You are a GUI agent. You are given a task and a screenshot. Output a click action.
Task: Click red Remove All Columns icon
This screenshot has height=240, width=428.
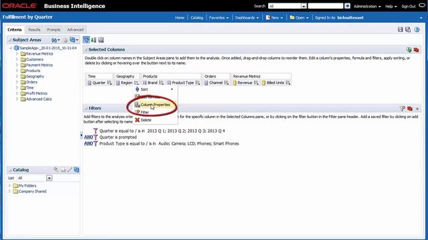[416, 49]
